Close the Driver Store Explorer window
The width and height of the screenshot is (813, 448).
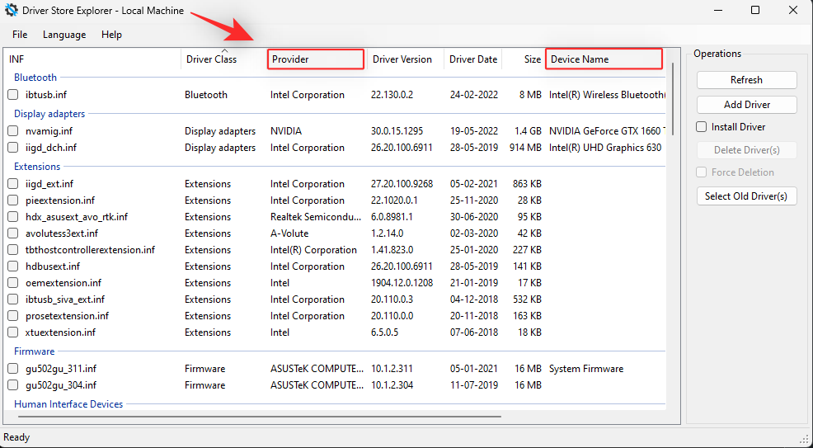(793, 11)
